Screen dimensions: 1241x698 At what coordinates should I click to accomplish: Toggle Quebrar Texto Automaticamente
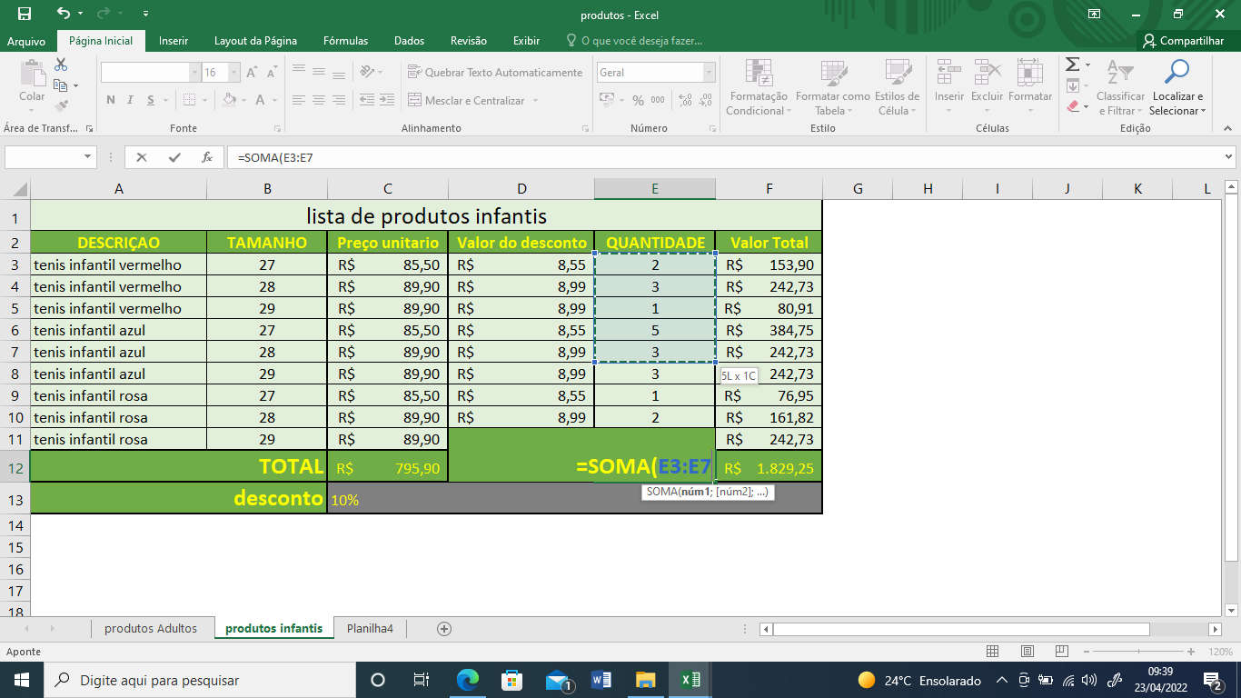click(x=495, y=73)
